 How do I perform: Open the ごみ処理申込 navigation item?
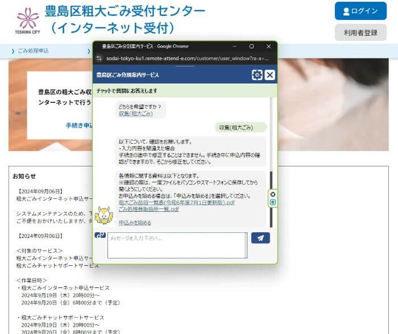click(33, 51)
